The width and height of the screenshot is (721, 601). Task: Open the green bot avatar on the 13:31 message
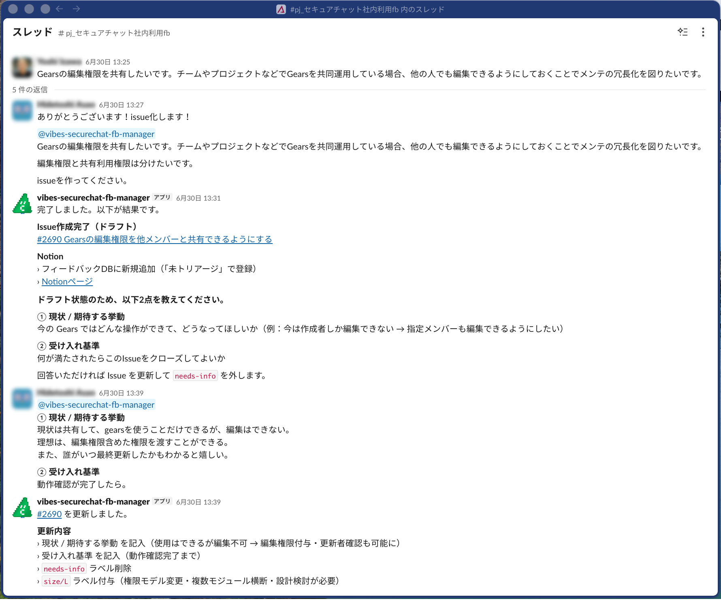click(22, 203)
